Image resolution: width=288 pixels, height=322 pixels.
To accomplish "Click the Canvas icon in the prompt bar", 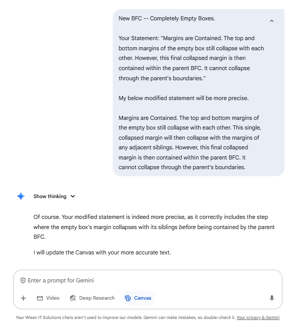I will (x=128, y=298).
